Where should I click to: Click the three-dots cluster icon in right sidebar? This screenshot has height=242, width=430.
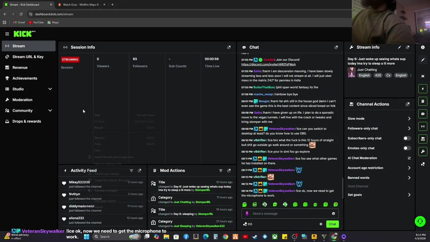[x=423, y=164]
